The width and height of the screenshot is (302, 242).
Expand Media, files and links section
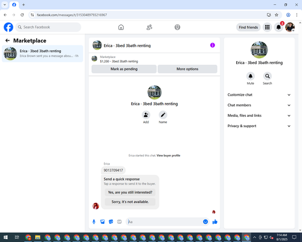pyautogui.click(x=259, y=116)
